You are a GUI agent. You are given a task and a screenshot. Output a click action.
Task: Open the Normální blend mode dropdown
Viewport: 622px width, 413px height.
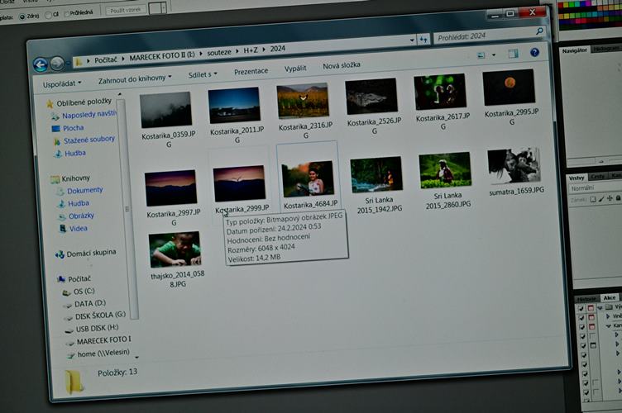pos(595,188)
